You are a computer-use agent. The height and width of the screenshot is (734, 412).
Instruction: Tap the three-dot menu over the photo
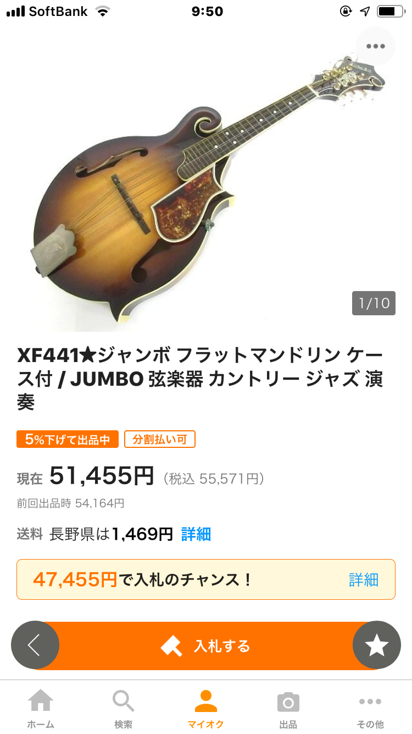pyautogui.click(x=375, y=46)
